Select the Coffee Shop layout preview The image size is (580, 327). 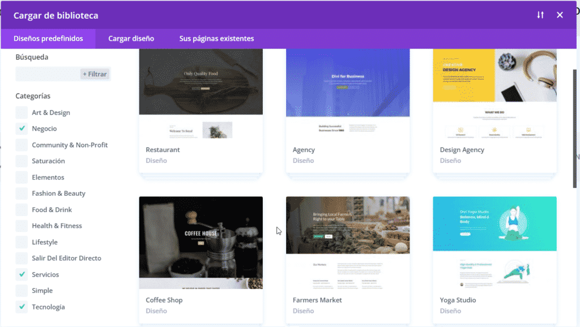tap(201, 242)
